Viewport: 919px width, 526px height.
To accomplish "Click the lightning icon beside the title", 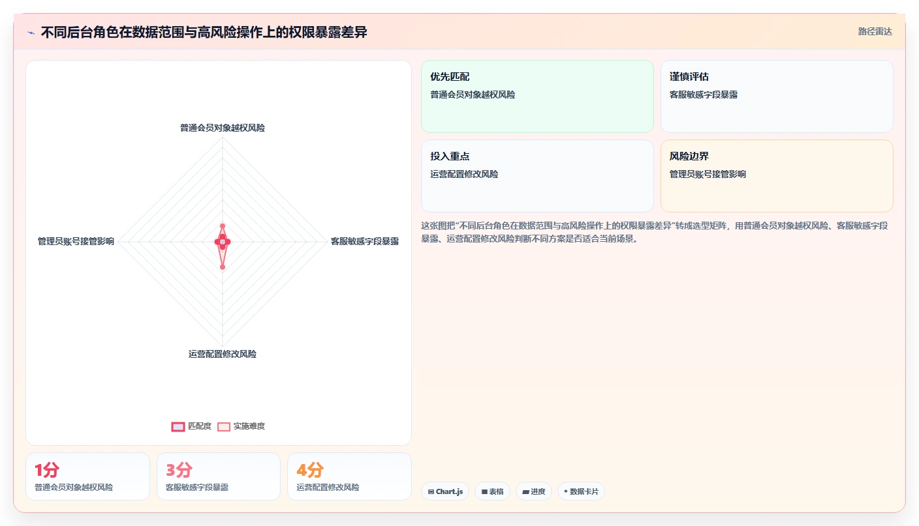I will point(31,33).
